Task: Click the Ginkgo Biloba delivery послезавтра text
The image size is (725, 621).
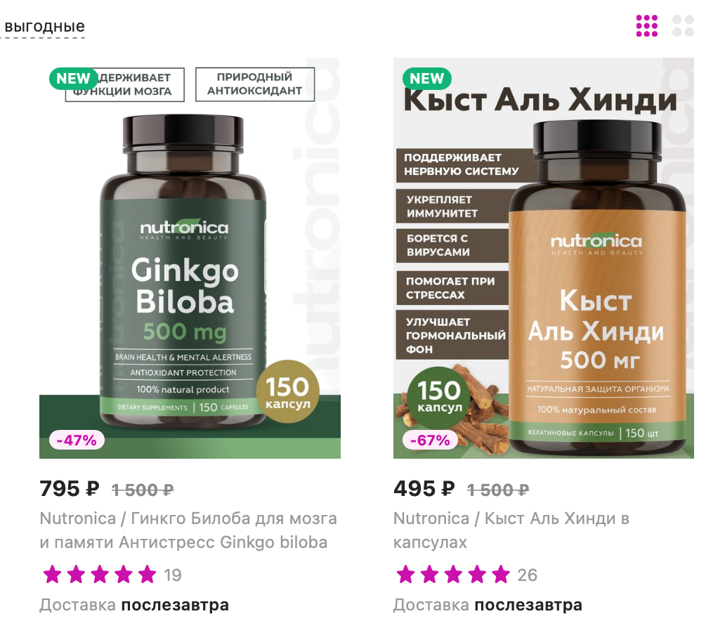Action: click(175, 605)
